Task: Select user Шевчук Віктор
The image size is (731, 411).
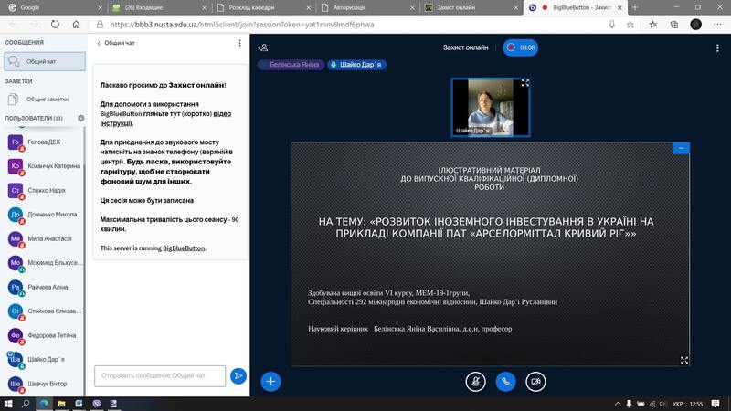Action: (44, 384)
